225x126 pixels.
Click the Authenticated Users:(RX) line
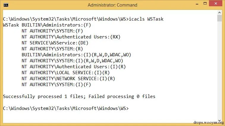point(71,37)
